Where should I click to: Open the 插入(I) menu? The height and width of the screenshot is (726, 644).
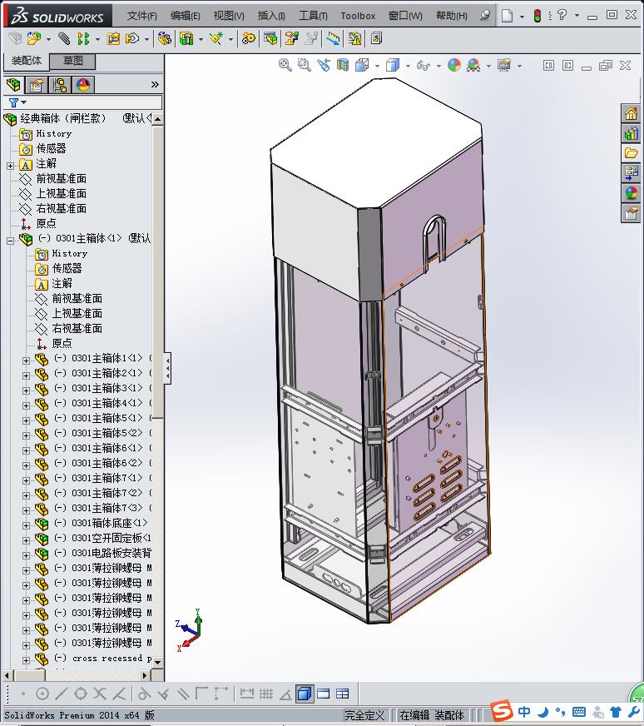pyautogui.click(x=271, y=16)
